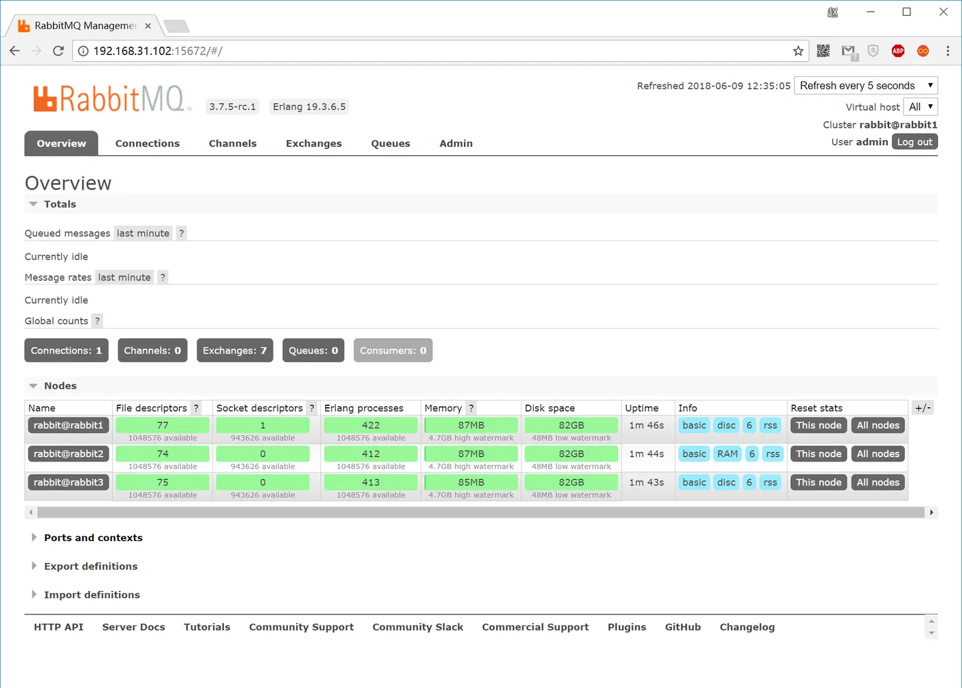Viewport: 962px width, 688px height.
Task: Click the help icon beside Message rates
Action: click(163, 277)
